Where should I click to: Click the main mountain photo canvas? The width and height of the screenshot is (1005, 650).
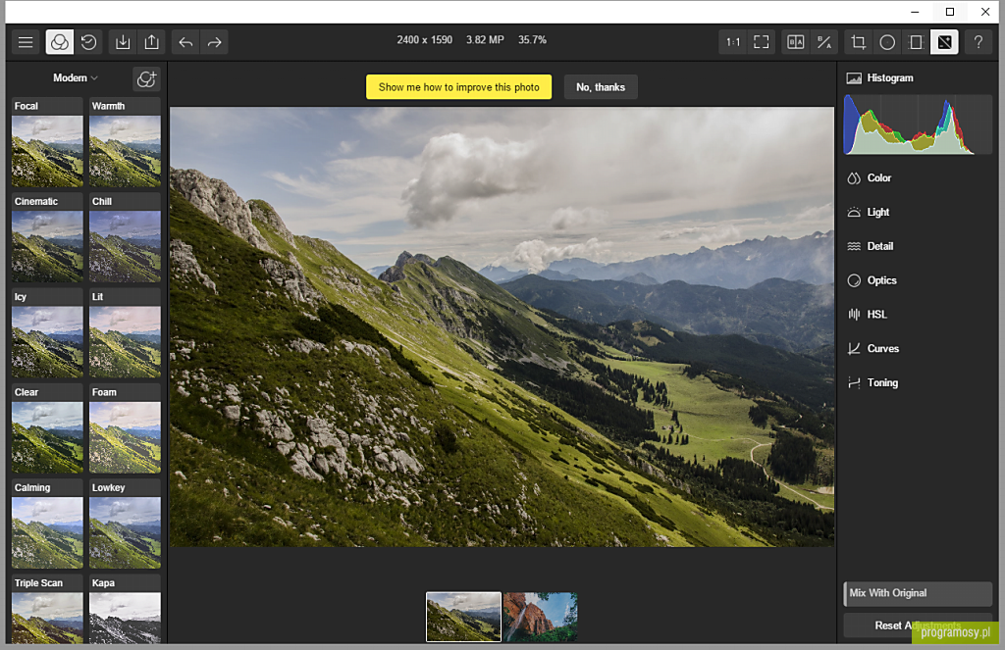tap(502, 326)
